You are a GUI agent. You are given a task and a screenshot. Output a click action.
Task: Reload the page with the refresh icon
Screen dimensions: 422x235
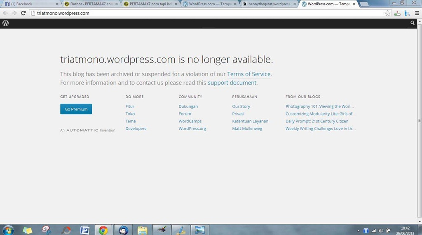[23, 13]
